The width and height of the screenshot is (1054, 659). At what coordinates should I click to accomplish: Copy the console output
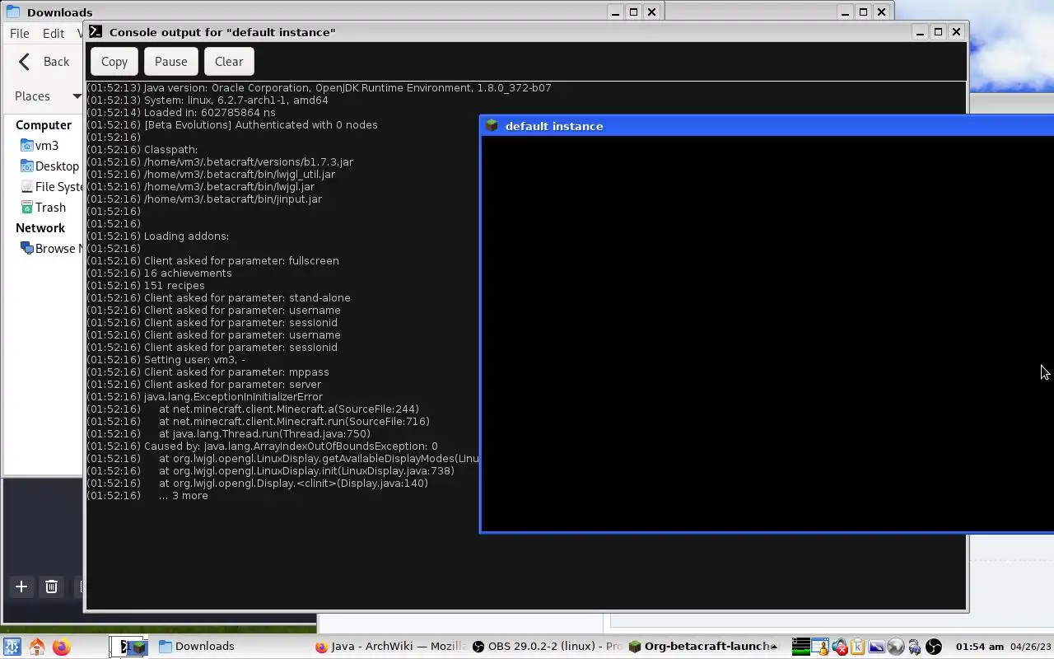click(114, 62)
